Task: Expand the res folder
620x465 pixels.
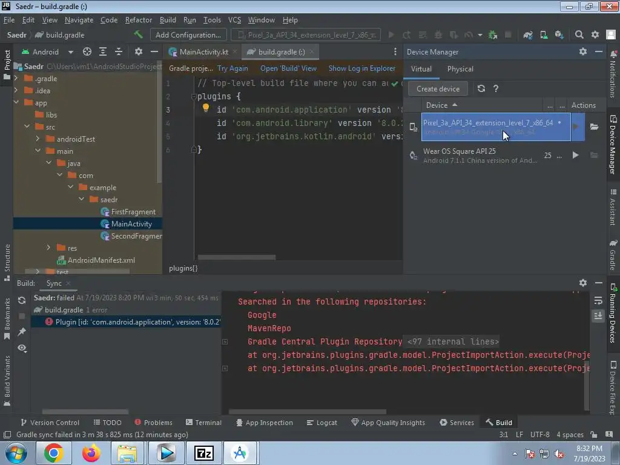Action: 48,248
